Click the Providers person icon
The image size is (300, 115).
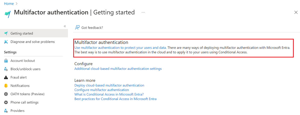(x=6, y=111)
